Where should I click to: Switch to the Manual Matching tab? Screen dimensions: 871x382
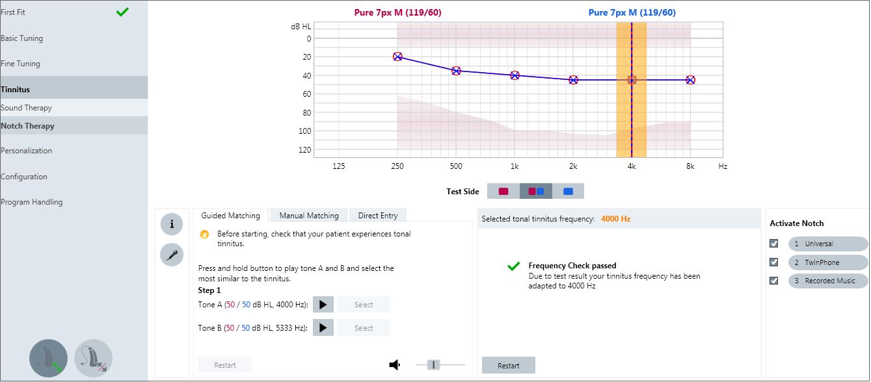(x=309, y=215)
